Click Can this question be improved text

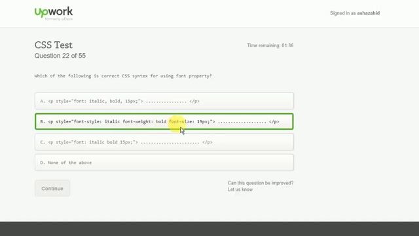click(x=261, y=183)
